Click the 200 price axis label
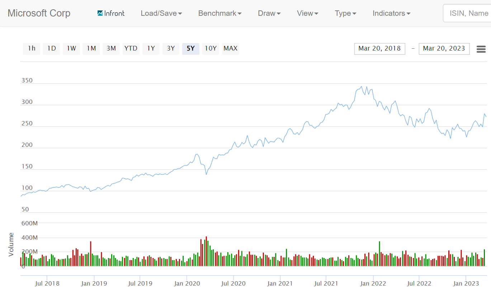This screenshot has height=292, width=491. (27, 145)
